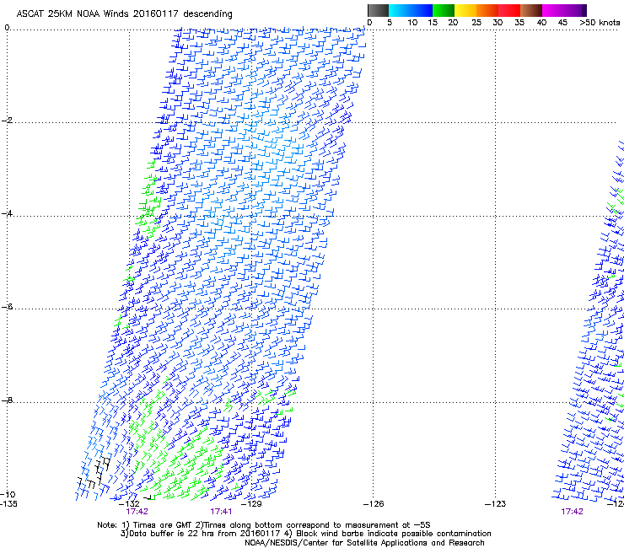Click the chart title 'ASCAT 25KM NOAA Winds 20160117 descending'

tap(124, 14)
